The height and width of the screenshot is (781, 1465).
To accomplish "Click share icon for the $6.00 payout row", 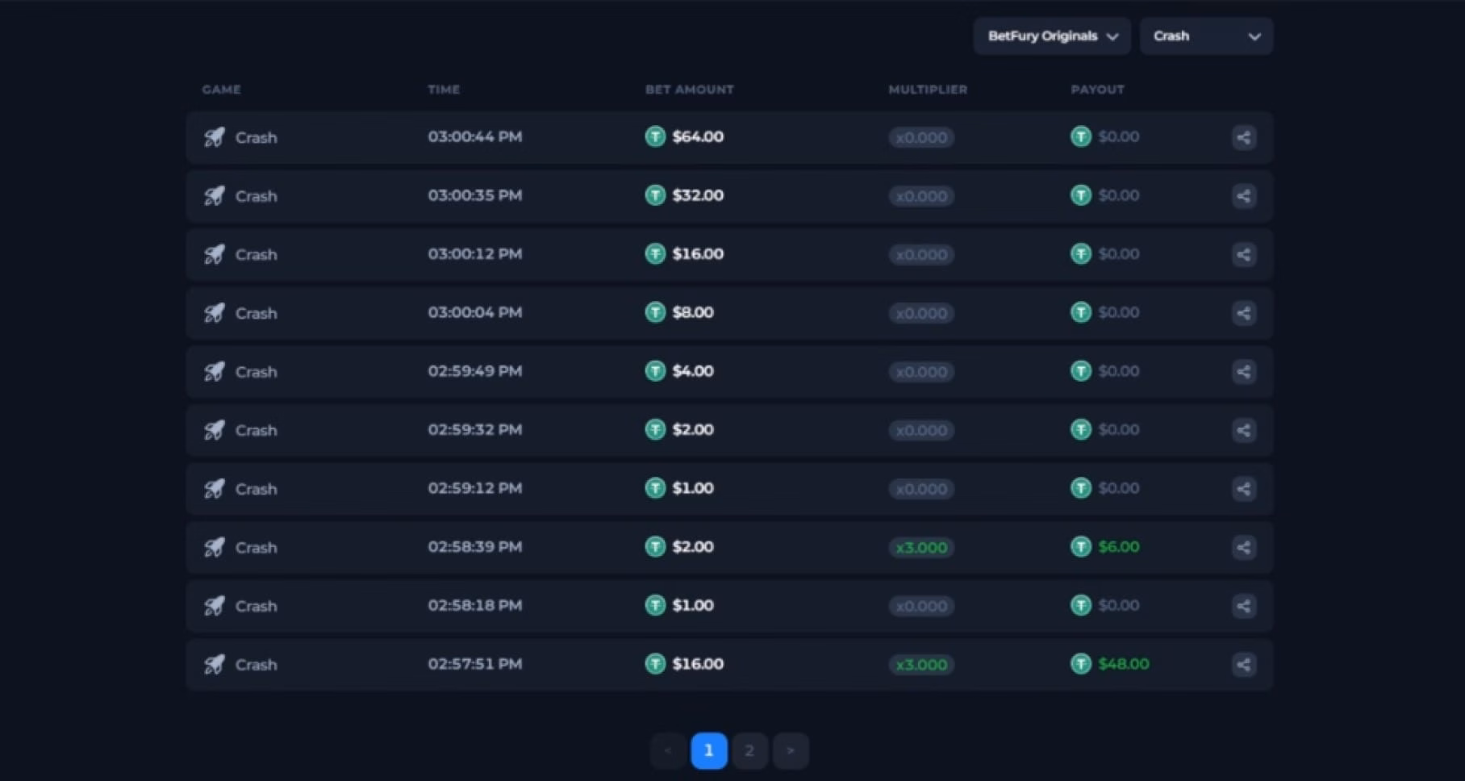I will tap(1243, 548).
